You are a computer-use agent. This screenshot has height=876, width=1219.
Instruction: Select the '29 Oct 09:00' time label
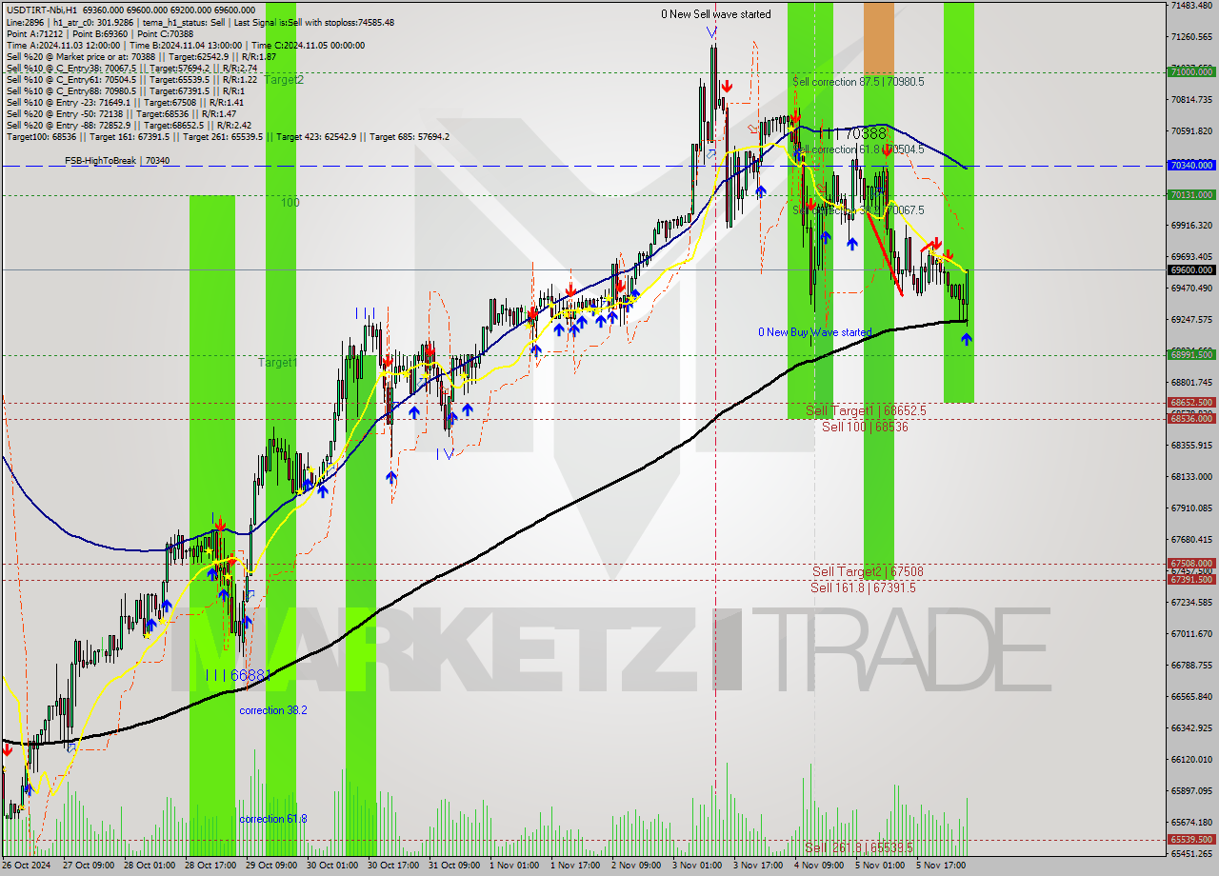(x=270, y=866)
